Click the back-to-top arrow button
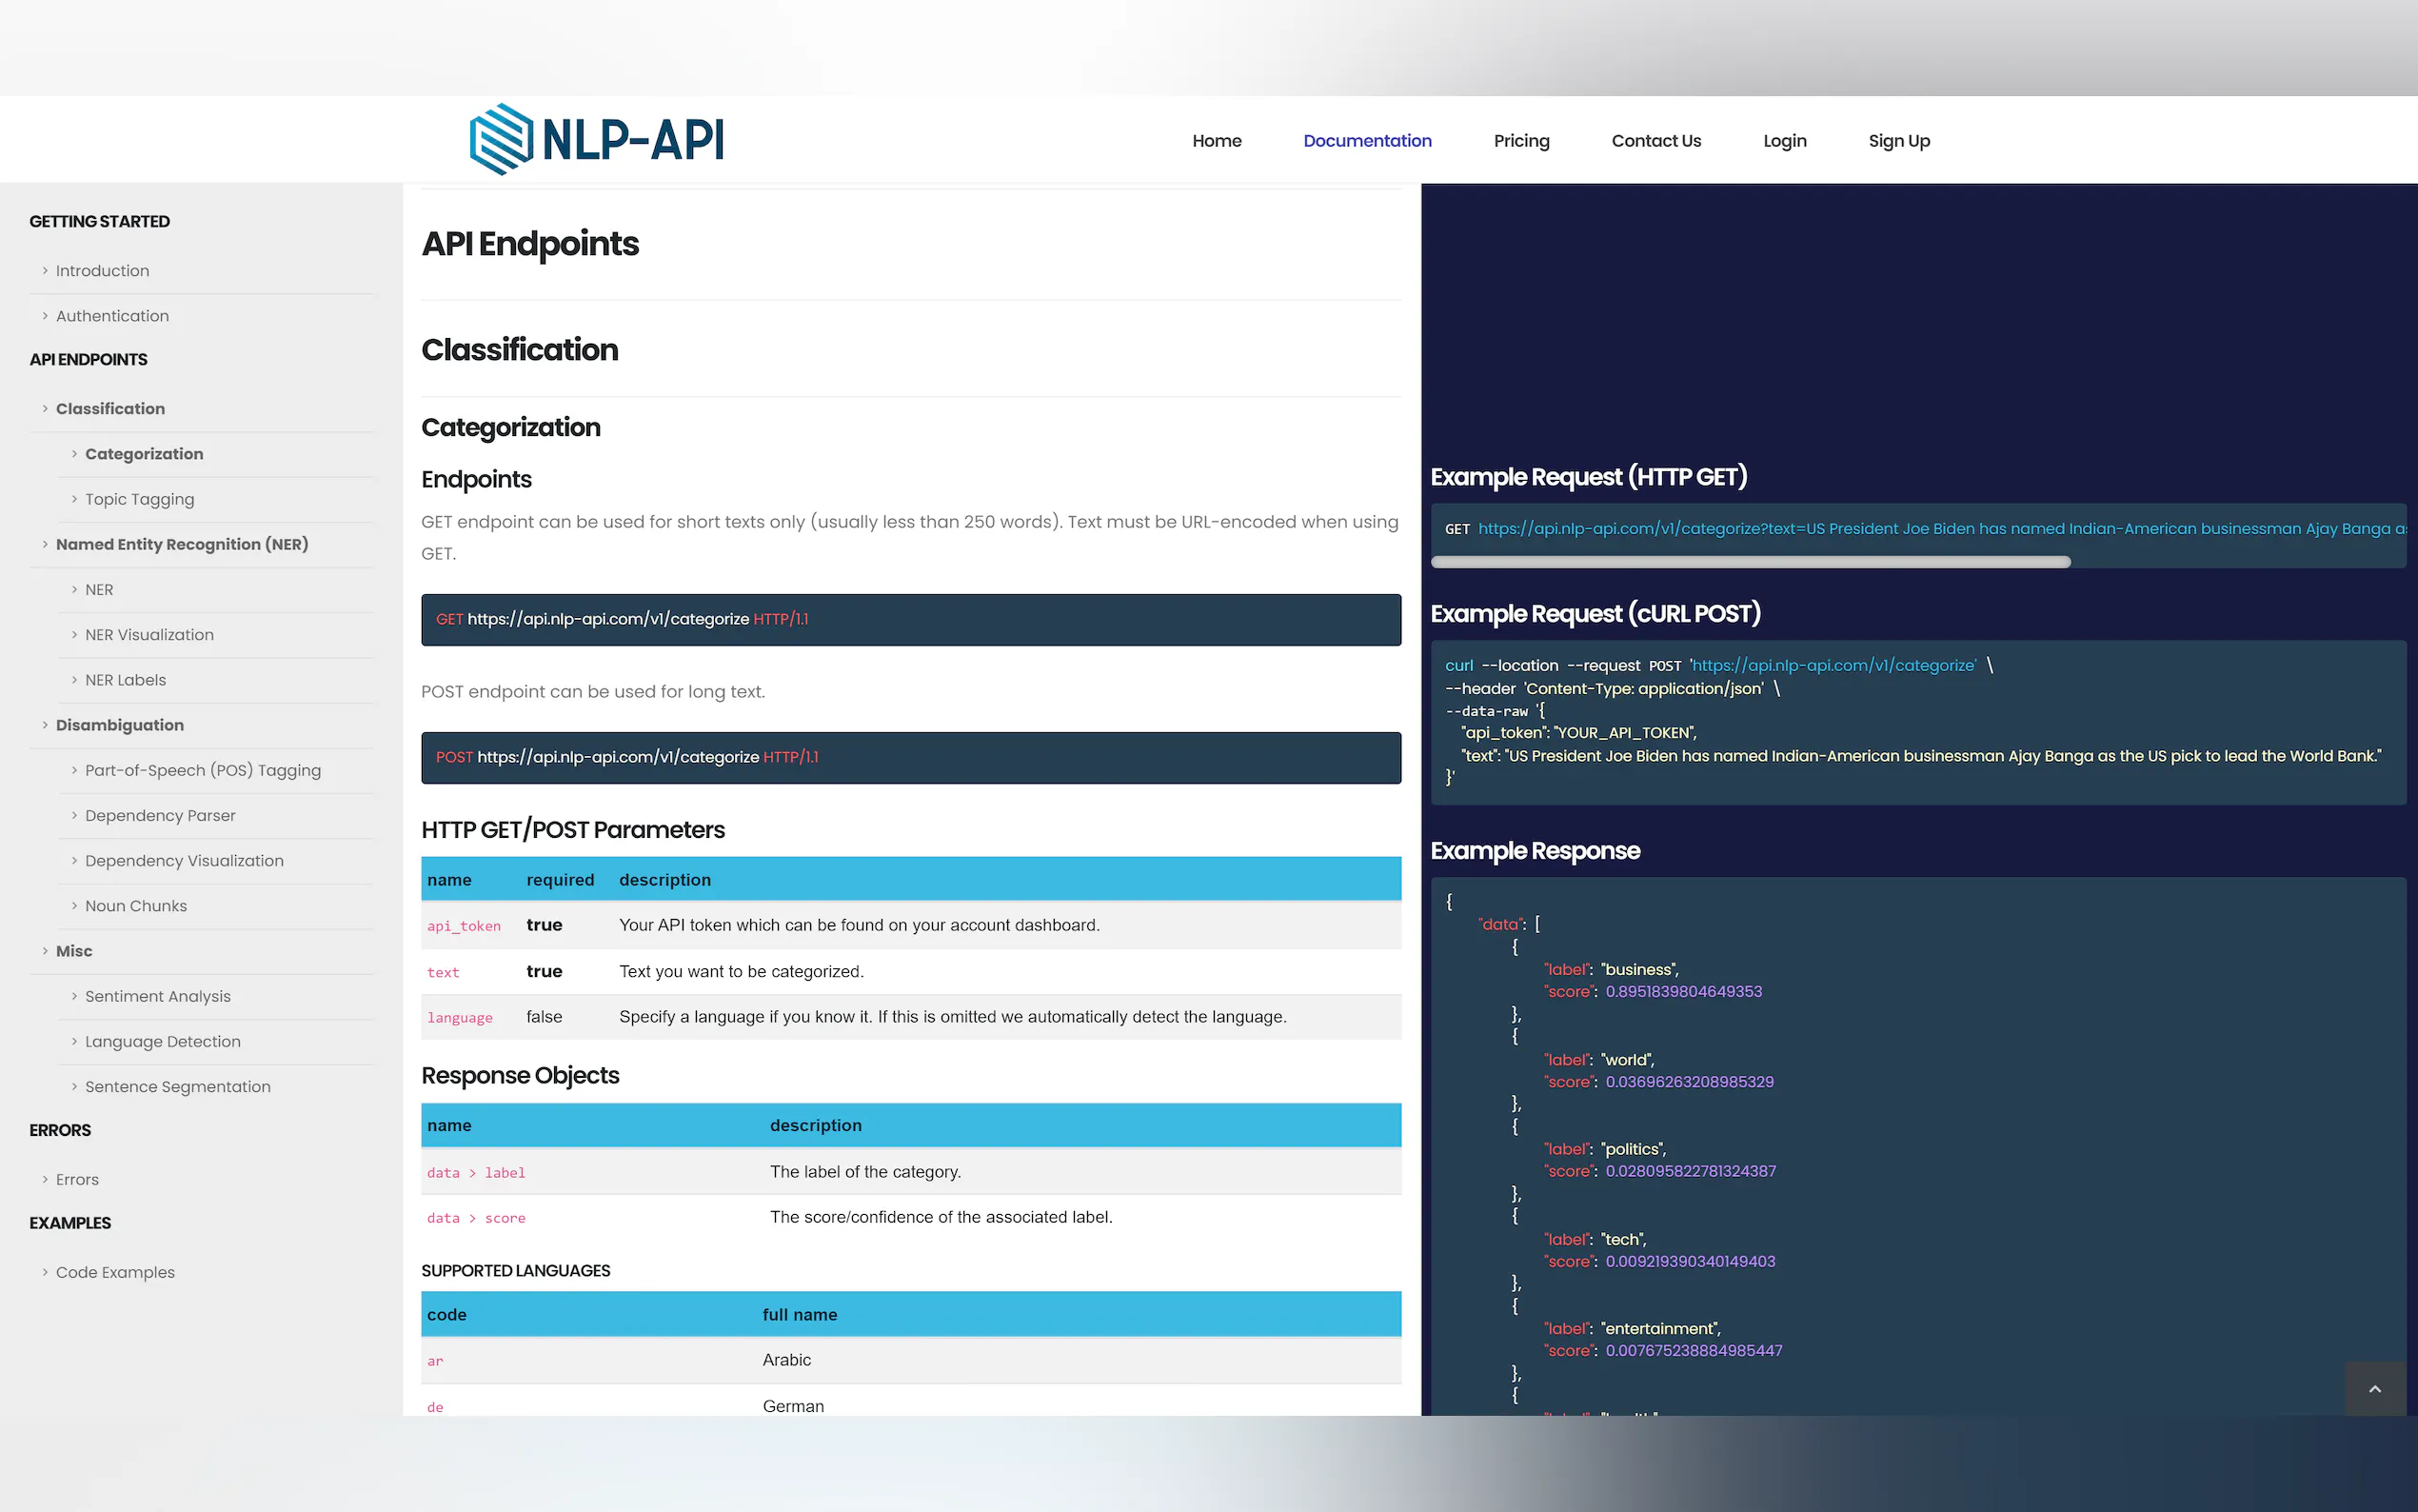 (x=2373, y=1388)
